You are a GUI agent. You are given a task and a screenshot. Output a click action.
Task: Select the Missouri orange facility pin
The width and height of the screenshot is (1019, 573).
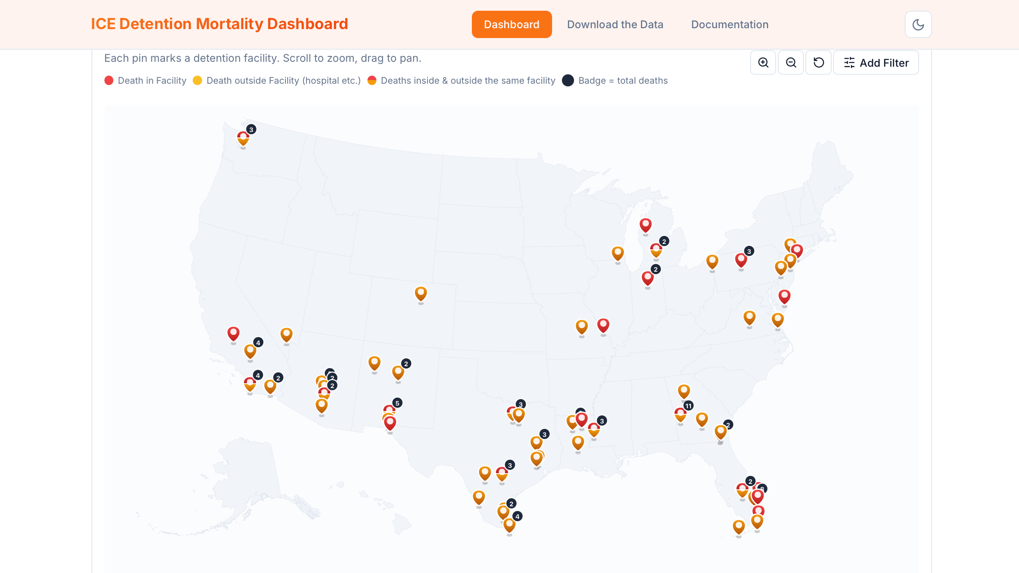(x=582, y=327)
